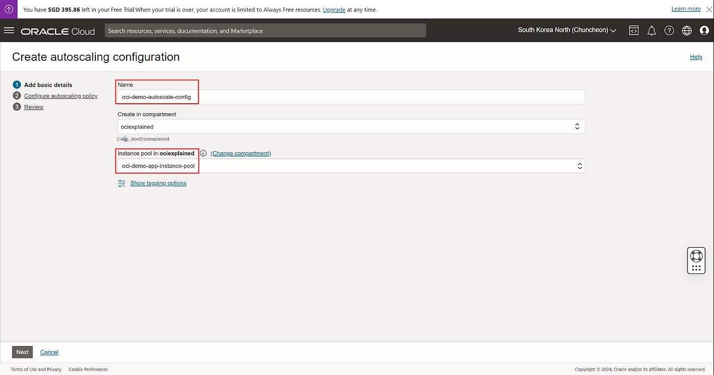
Task: Focus the top search resources bar
Action: click(265, 31)
